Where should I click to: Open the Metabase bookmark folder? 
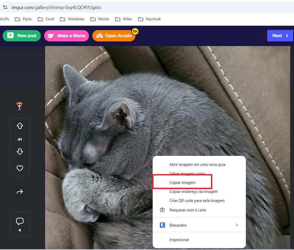tap(72, 19)
